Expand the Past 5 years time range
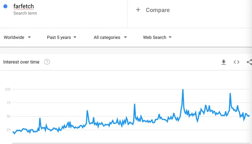Image resolution: width=252 pixels, height=144 pixels. [x=62, y=37]
